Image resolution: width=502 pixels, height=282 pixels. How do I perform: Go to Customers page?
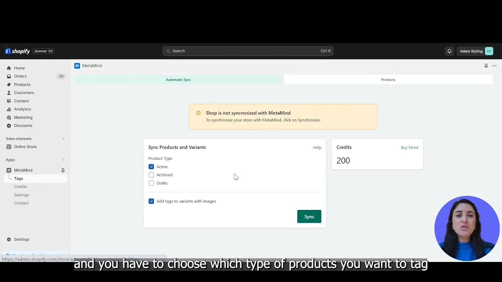coord(24,93)
